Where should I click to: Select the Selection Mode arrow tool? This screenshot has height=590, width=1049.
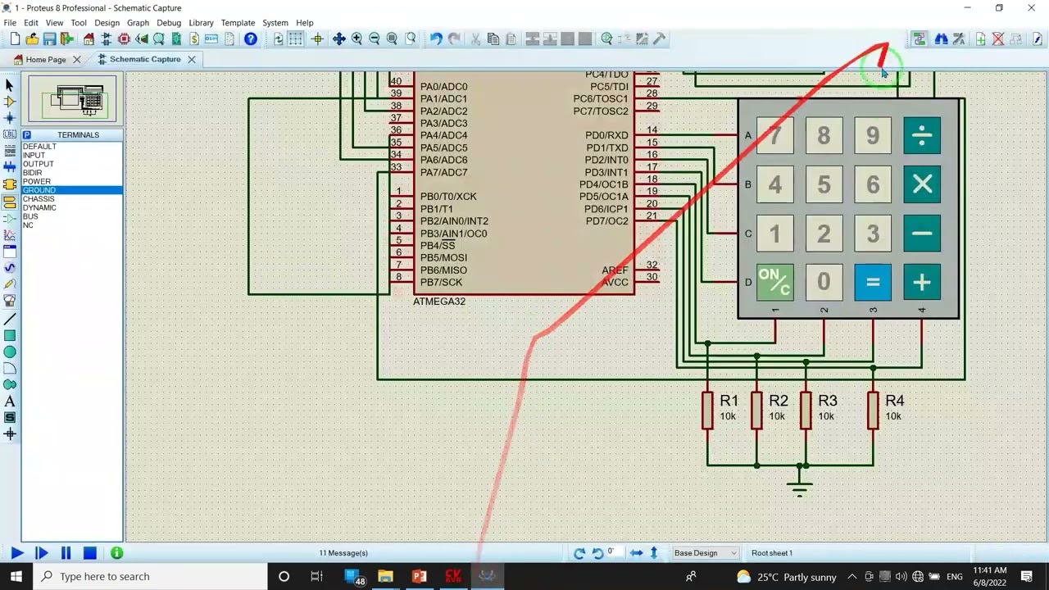point(10,84)
